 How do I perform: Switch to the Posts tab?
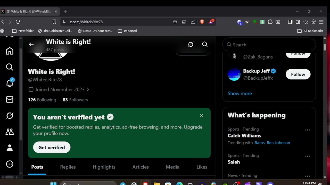(x=37, y=167)
